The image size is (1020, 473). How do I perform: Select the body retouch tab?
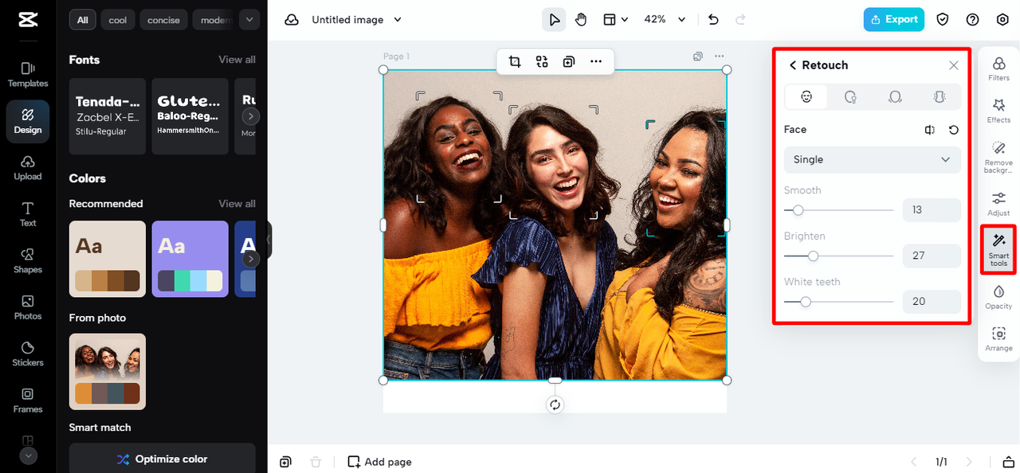click(x=940, y=96)
